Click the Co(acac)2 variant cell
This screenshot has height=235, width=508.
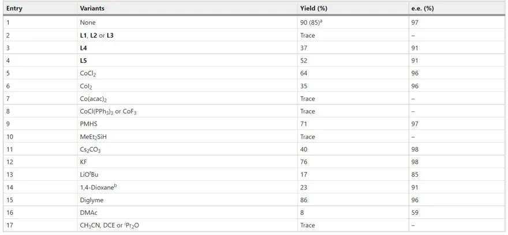click(93, 99)
